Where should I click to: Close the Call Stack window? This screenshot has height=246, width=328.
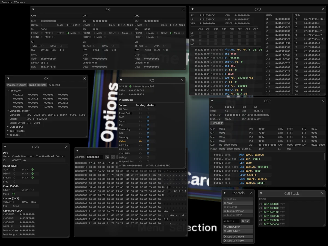pos(322,193)
